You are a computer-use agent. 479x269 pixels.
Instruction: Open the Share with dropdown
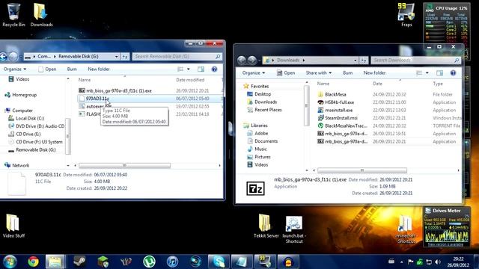[x=319, y=73]
